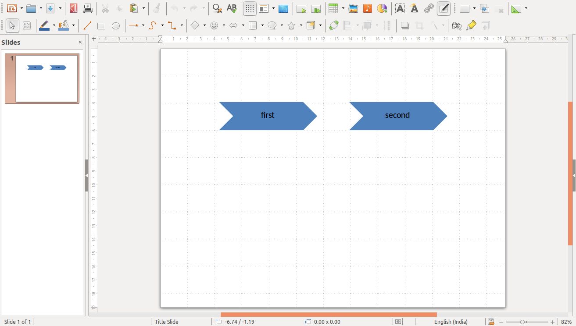This screenshot has height=326, width=576.
Task: Click the zoom in plus button
Action: pos(553,322)
